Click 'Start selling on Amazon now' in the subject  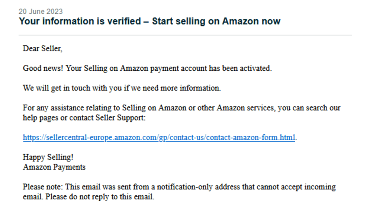click(216, 21)
